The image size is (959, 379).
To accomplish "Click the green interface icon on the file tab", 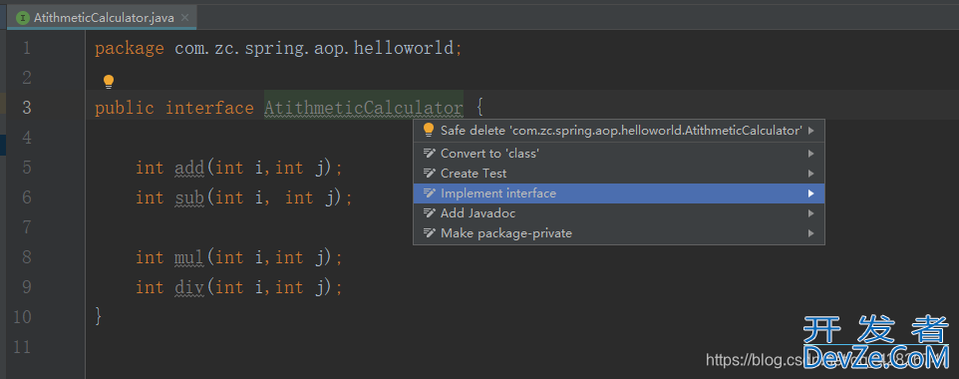I will [x=23, y=18].
